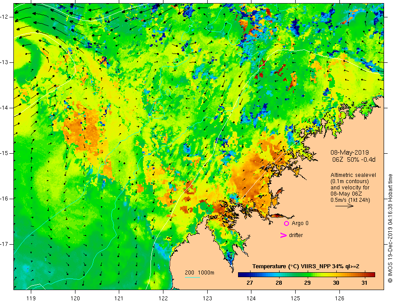
Task: Click the 28 tick label on colorbar
Action: 279,283
